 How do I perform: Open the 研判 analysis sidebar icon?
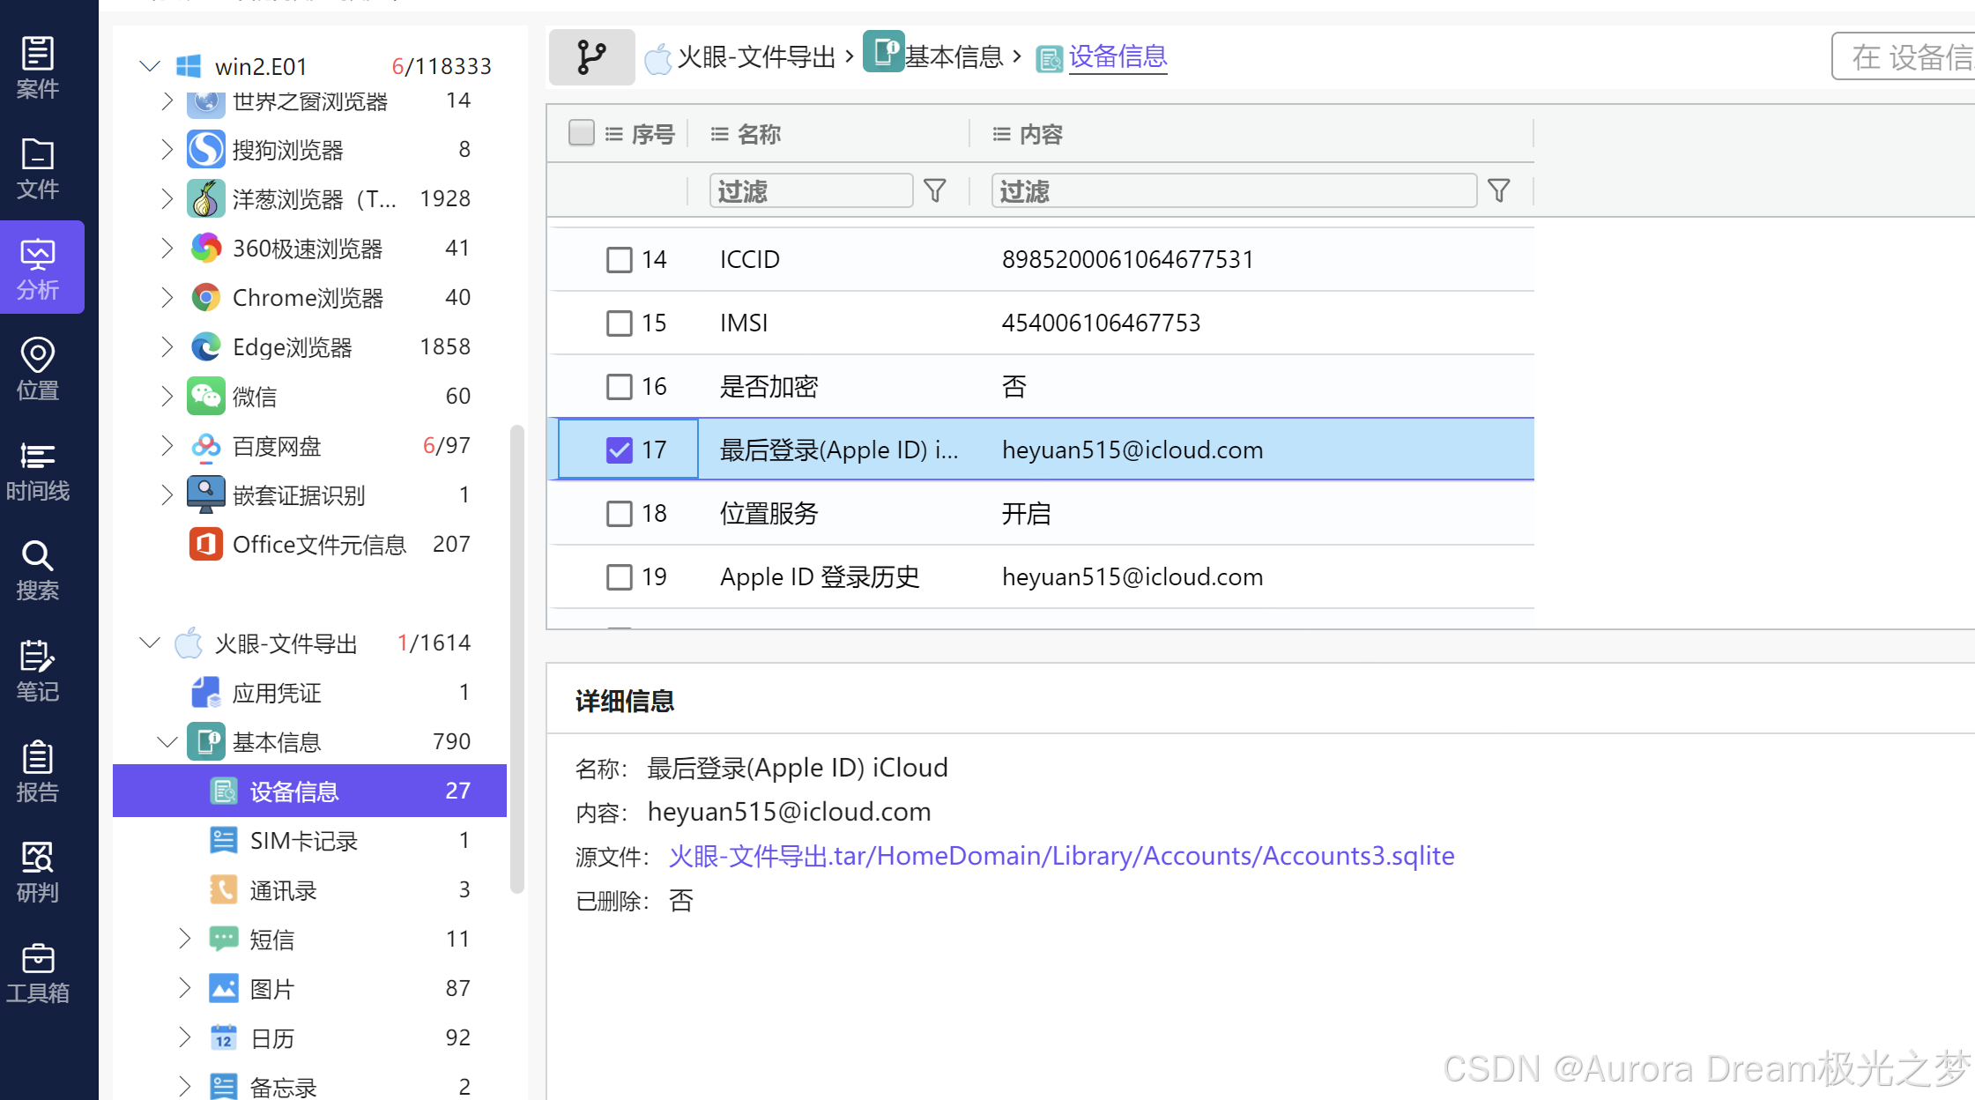(37, 872)
